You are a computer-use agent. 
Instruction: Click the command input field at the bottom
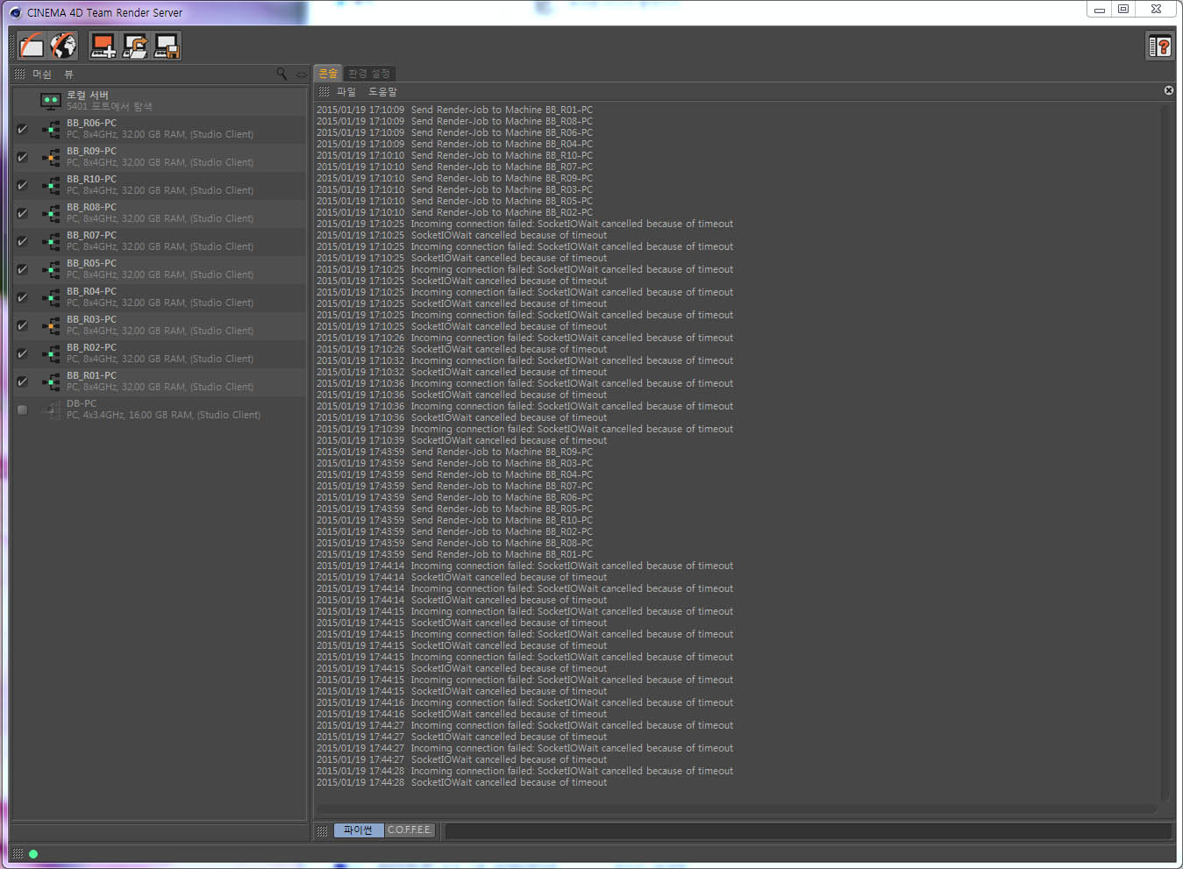click(808, 830)
